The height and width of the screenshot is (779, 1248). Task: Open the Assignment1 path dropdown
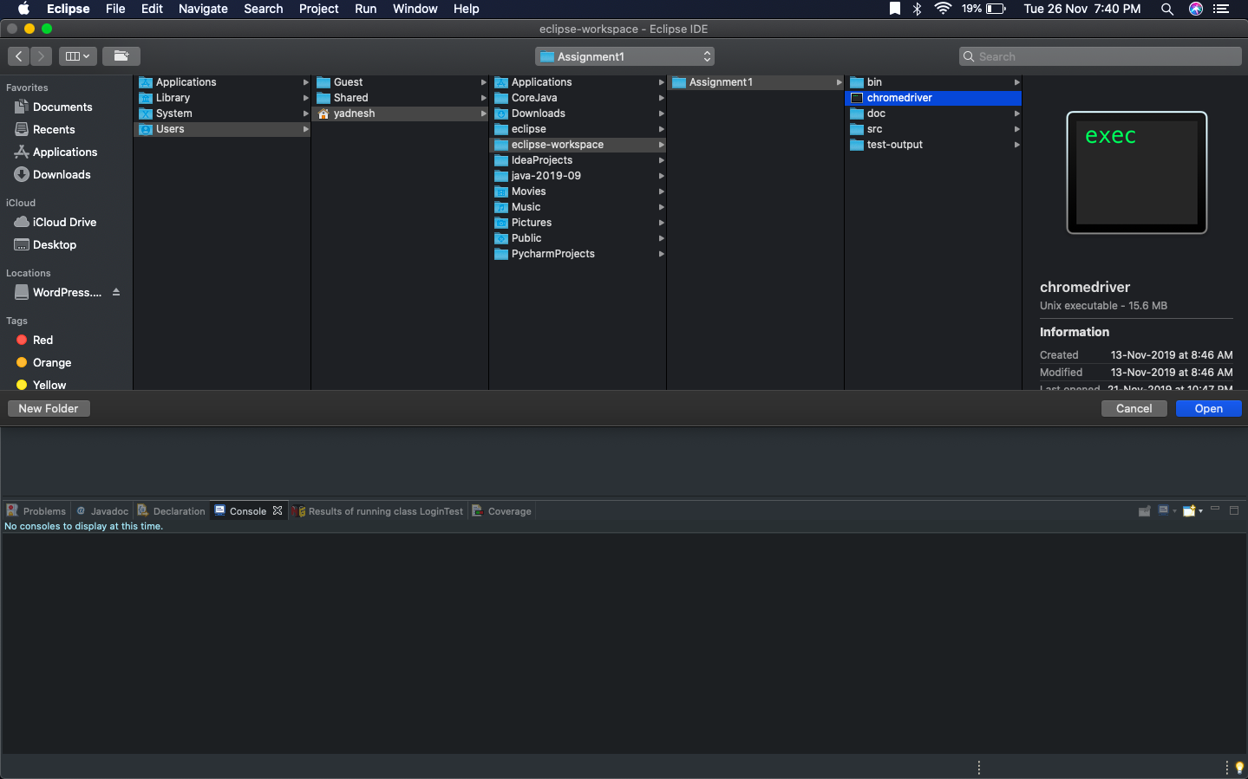[624, 56]
